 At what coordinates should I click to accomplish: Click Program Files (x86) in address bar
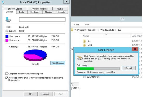pyautogui.click(x=87, y=30)
